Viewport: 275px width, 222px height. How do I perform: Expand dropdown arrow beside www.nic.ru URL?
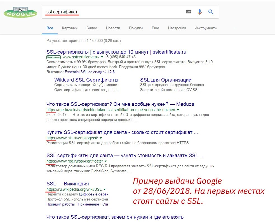pos(101,138)
